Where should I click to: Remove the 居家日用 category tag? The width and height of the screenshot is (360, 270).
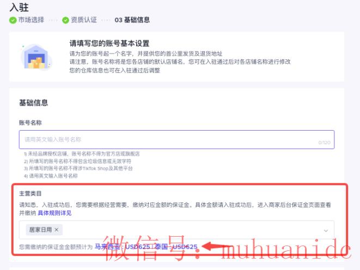(x=57, y=230)
